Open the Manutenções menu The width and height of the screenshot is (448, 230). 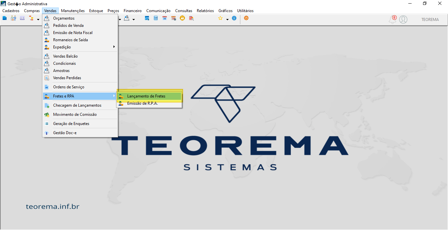[x=73, y=11]
